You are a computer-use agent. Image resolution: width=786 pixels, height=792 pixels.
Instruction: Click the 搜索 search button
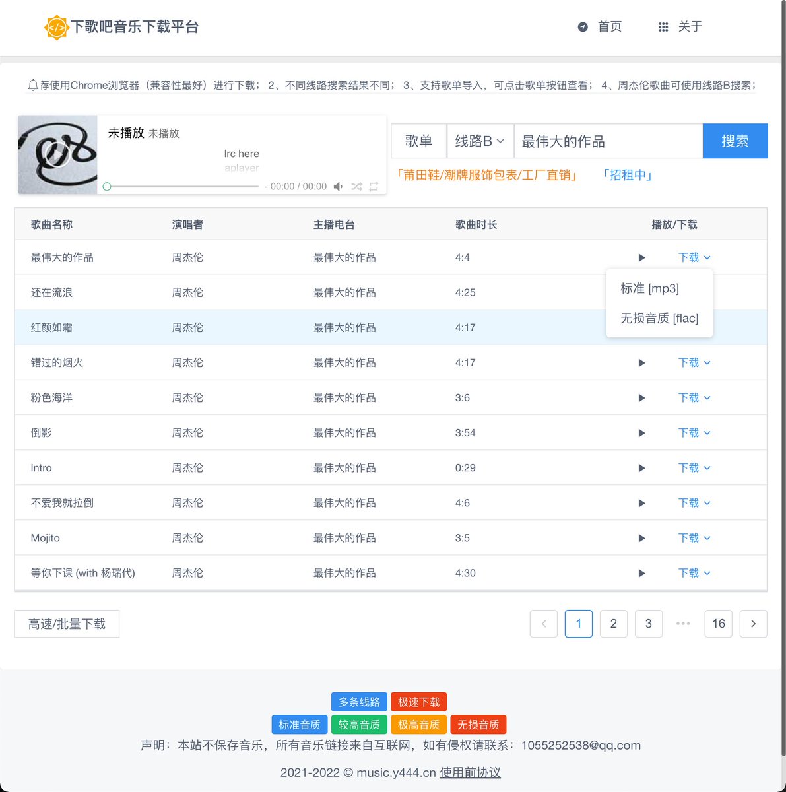(735, 141)
